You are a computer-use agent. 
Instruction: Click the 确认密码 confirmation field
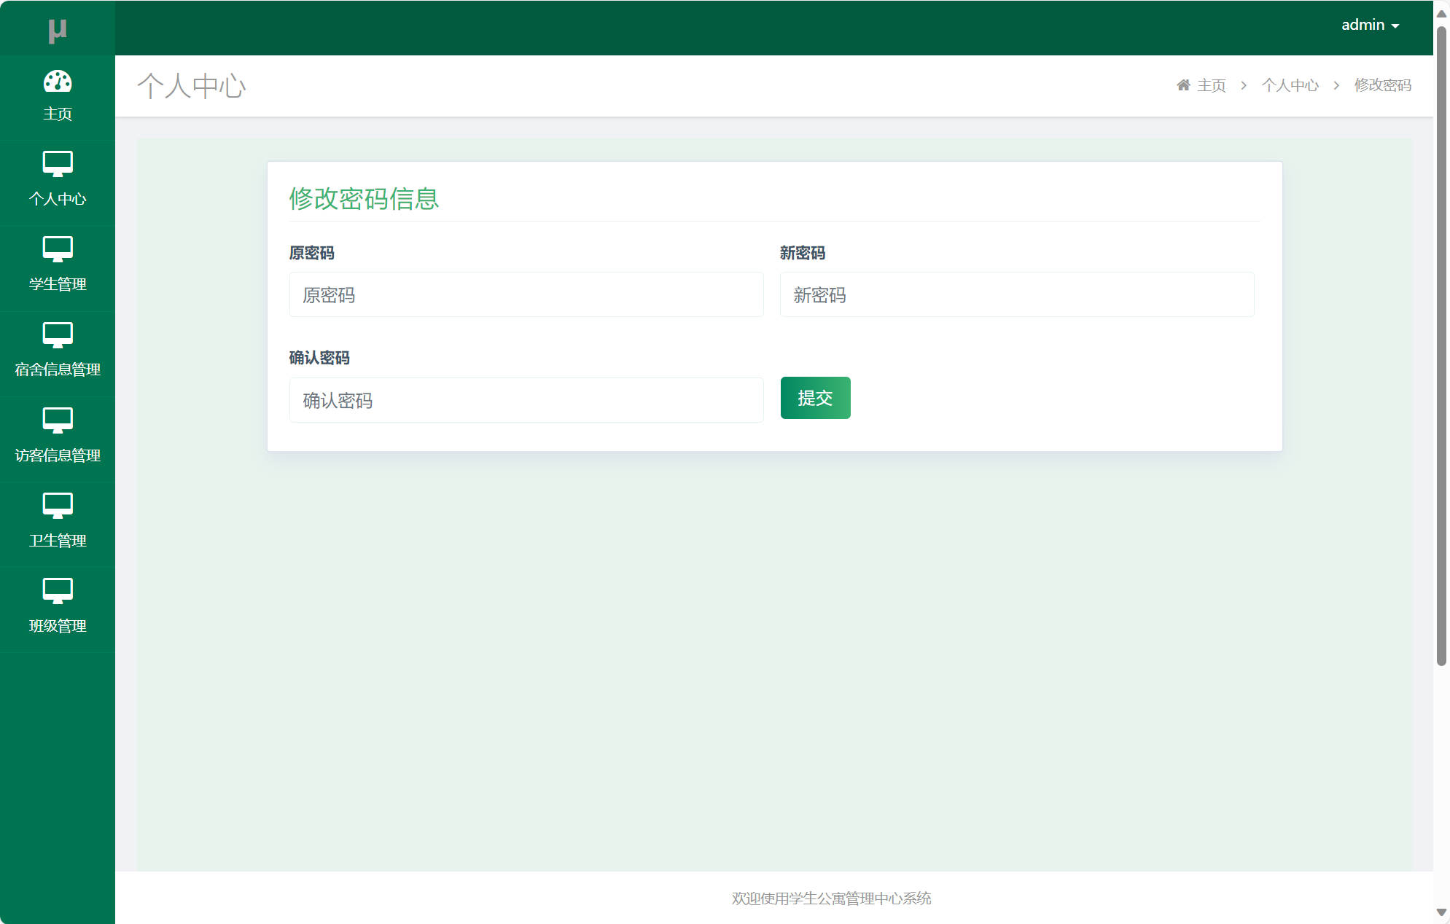coord(526,400)
